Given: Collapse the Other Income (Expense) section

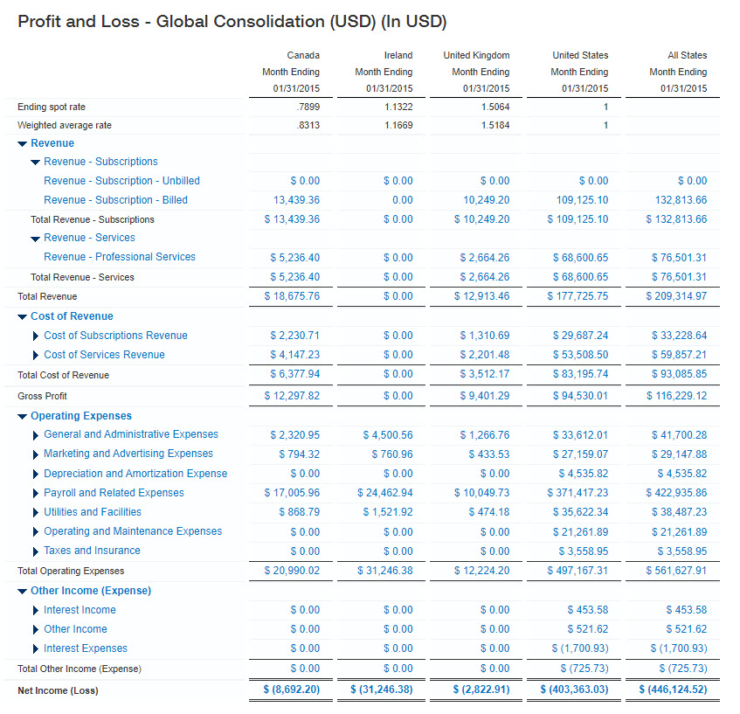Looking at the screenshot, I should (23, 591).
